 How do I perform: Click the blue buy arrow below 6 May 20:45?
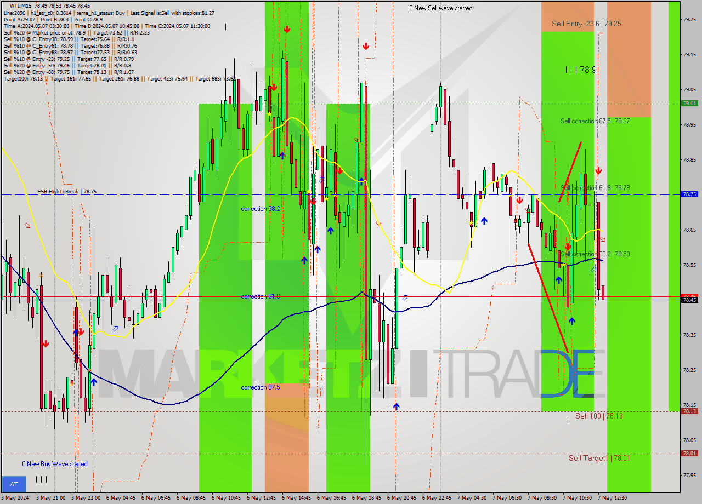(397, 406)
